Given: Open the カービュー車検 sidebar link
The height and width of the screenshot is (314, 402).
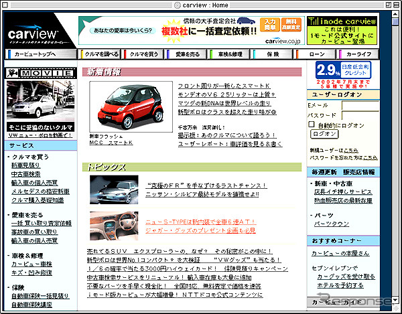Looking at the screenshot, I should coord(31,264).
